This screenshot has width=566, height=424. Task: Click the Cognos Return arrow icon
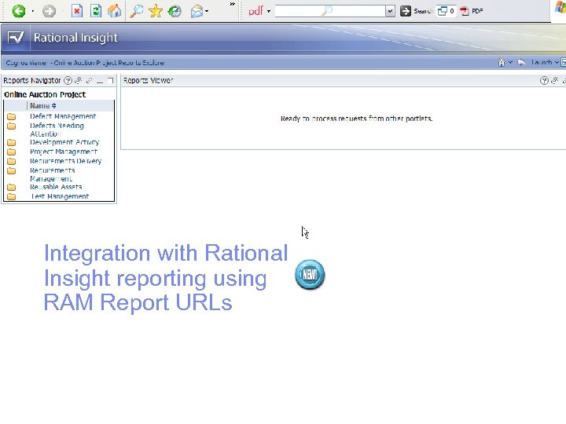pyautogui.click(x=521, y=63)
